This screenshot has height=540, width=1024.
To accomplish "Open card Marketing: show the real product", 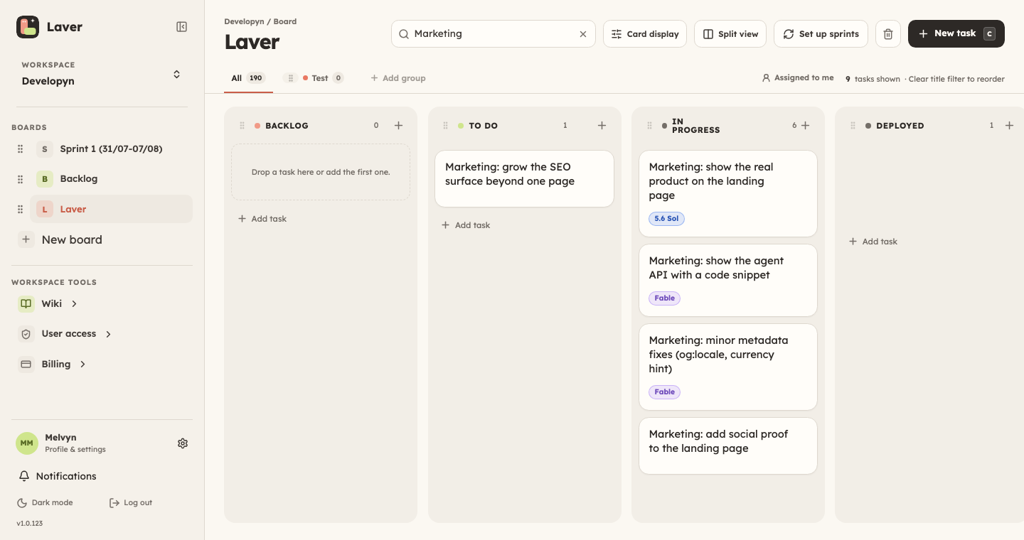I will point(728,193).
